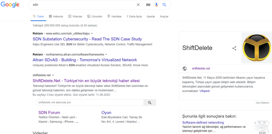Click the northamerica.altran.com/software/frameworks ad URL
Screen dimensions: 272x134
(75, 55)
